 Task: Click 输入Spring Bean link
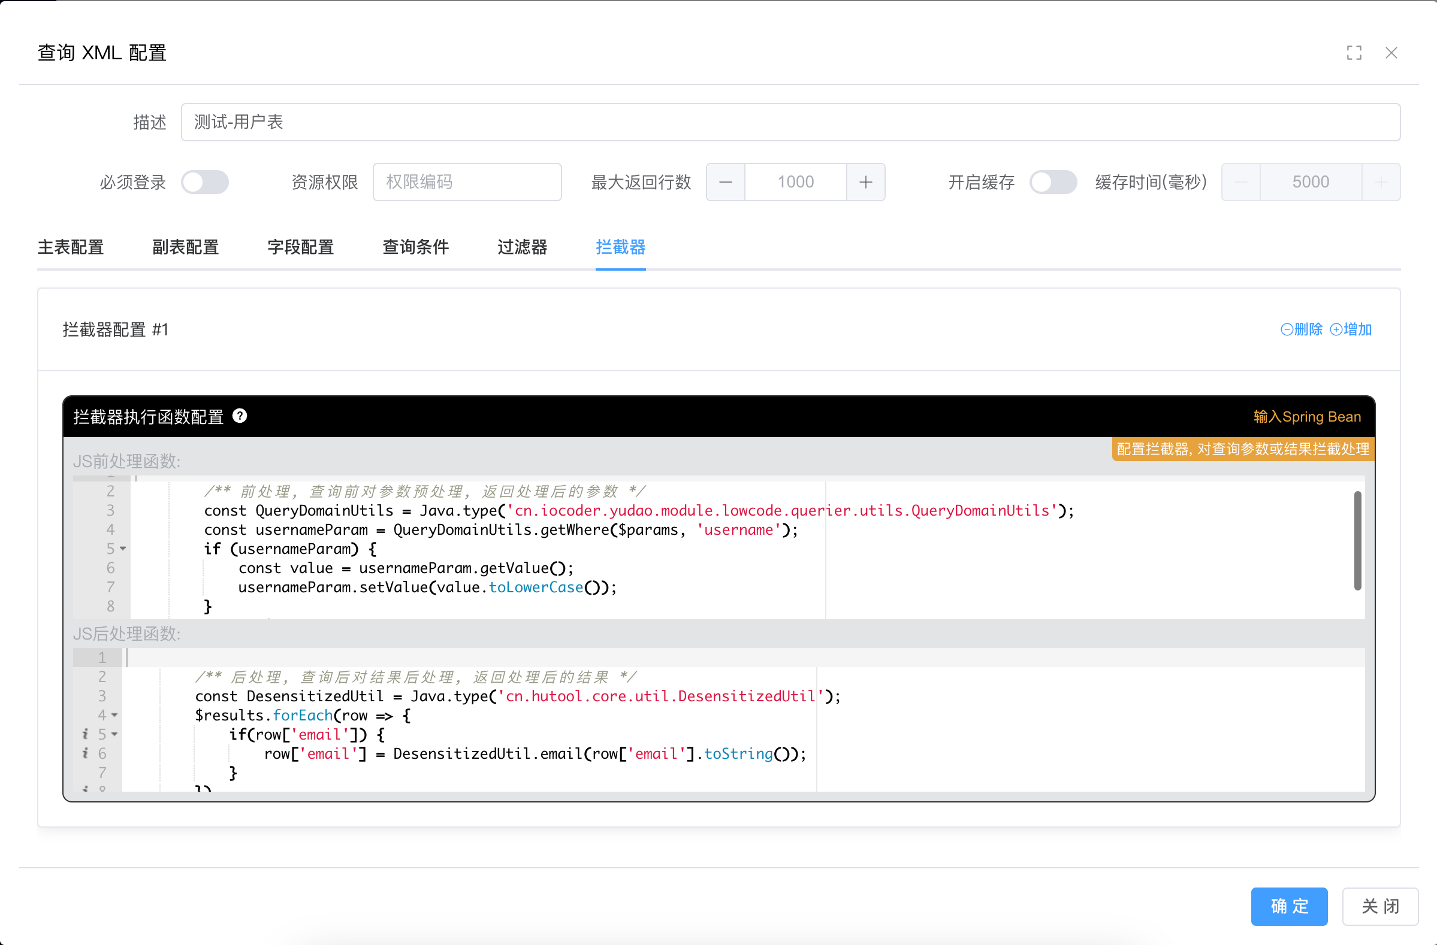pyautogui.click(x=1306, y=417)
